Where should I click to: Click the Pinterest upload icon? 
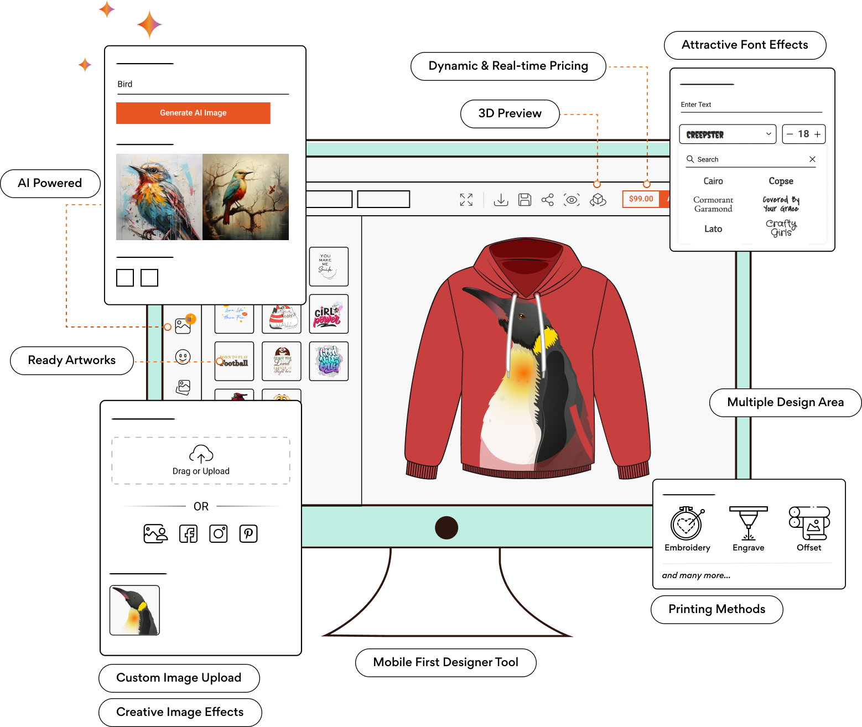(248, 534)
